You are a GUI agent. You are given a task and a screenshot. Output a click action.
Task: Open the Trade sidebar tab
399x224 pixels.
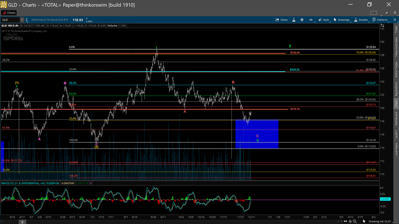396,30
